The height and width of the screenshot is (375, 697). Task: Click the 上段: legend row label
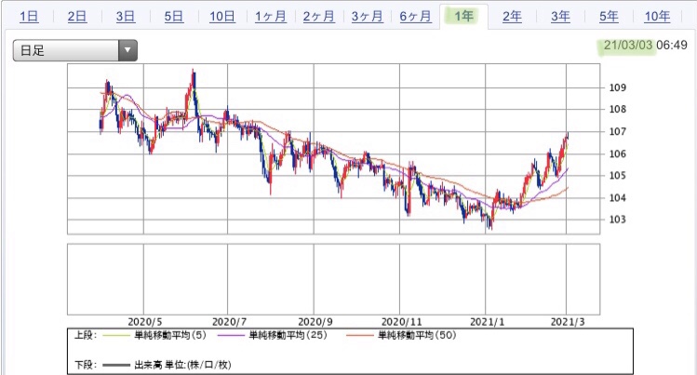pyautogui.click(x=86, y=335)
